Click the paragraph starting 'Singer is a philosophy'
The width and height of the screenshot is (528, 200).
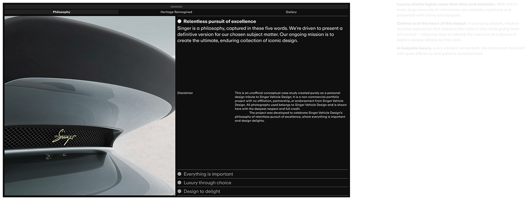[260, 35]
